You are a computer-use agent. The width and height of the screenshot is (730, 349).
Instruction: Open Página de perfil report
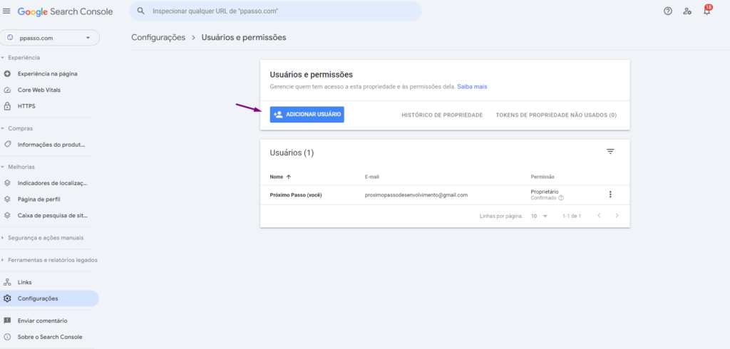coord(39,199)
